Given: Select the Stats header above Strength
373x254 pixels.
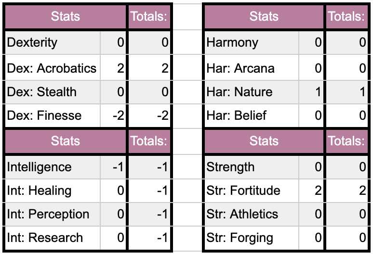Looking at the screenshot, I should [x=264, y=141].
